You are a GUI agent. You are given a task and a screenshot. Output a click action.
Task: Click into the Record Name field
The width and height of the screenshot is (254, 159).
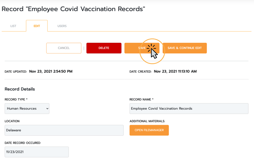pyautogui.click(x=189, y=108)
